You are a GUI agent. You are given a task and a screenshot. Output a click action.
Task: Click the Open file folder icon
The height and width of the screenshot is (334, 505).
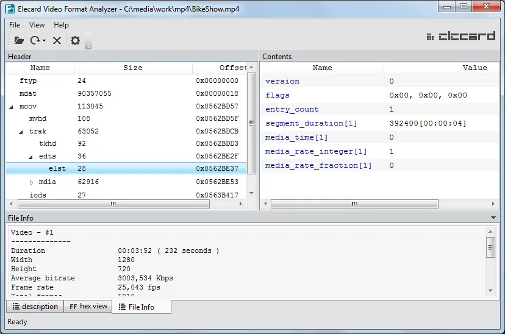[x=19, y=40]
